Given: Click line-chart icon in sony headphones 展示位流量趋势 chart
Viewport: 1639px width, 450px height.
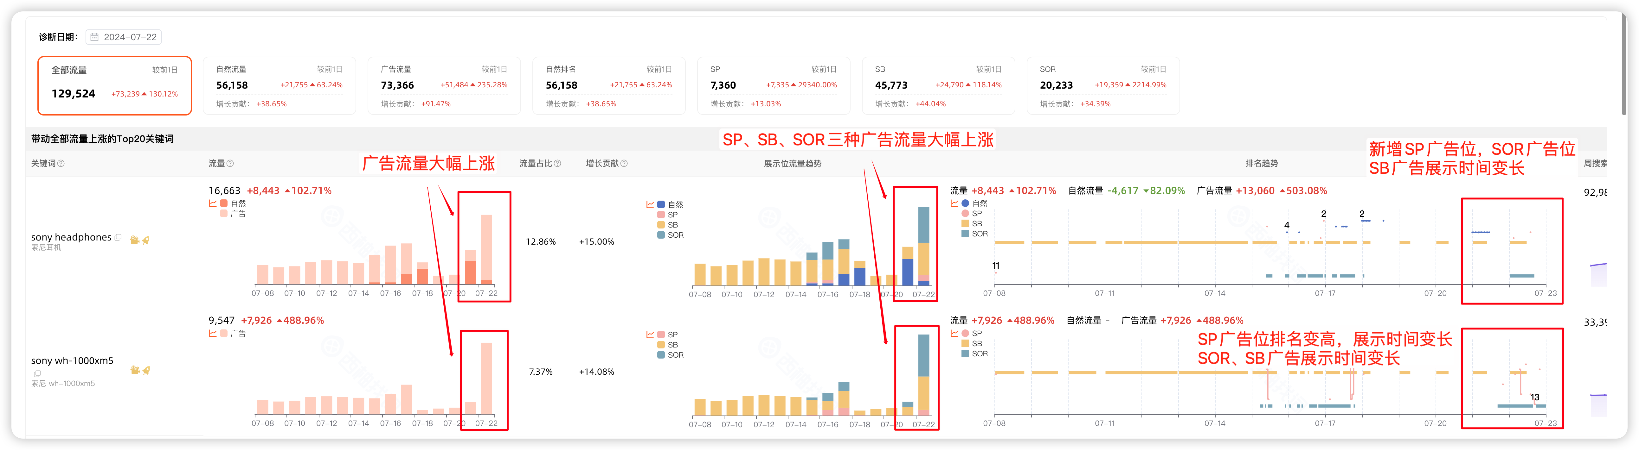Looking at the screenshot, I should [x=650, y=205].
